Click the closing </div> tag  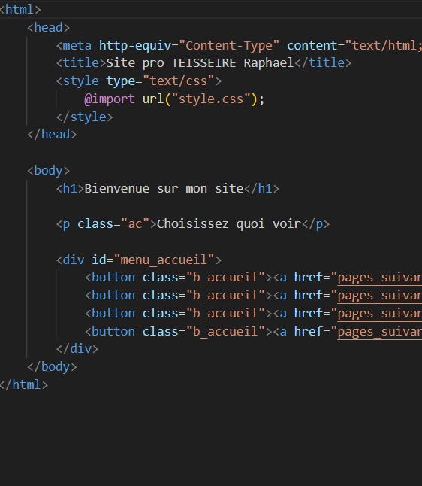[77, 348]
